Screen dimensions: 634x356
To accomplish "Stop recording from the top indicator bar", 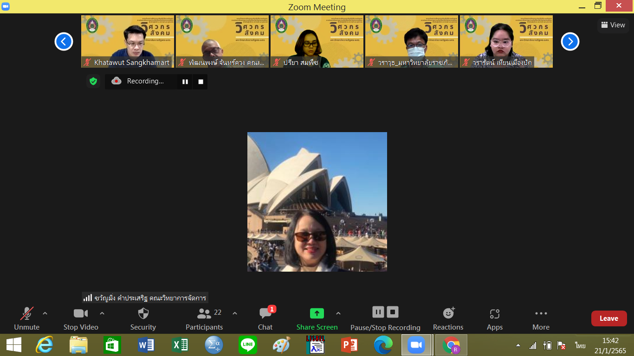I will (201, 82).
